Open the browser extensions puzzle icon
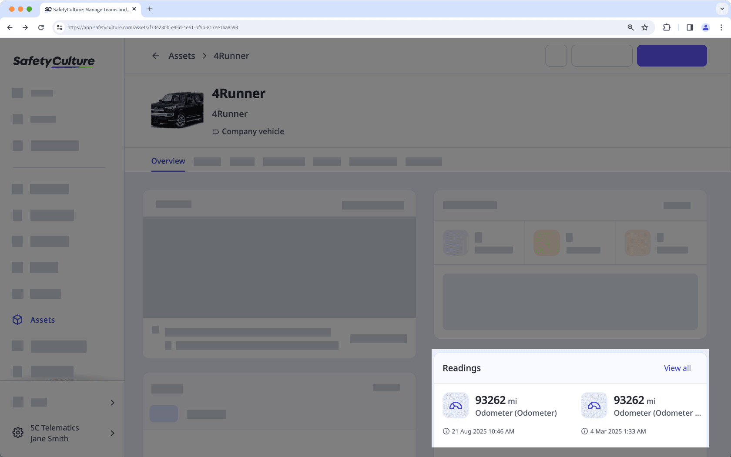This screenshot has height=457, width=731. pos(667,27)
